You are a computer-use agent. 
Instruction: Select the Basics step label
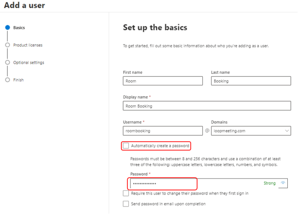(x=19, y=28)
